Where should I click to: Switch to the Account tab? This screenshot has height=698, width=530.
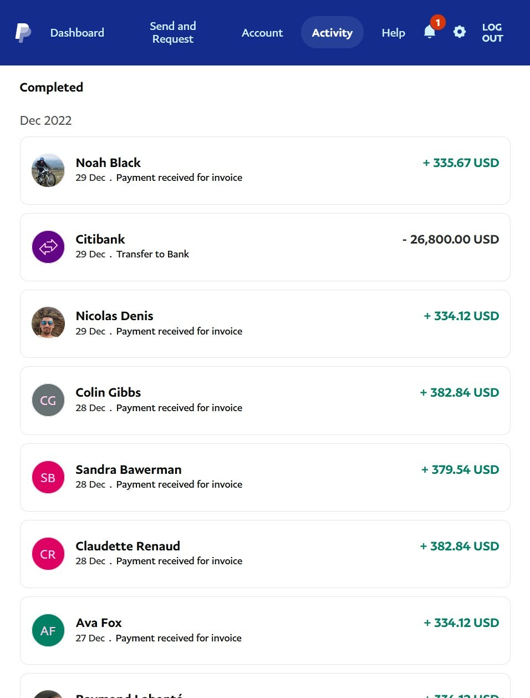[x=262, y=33]
